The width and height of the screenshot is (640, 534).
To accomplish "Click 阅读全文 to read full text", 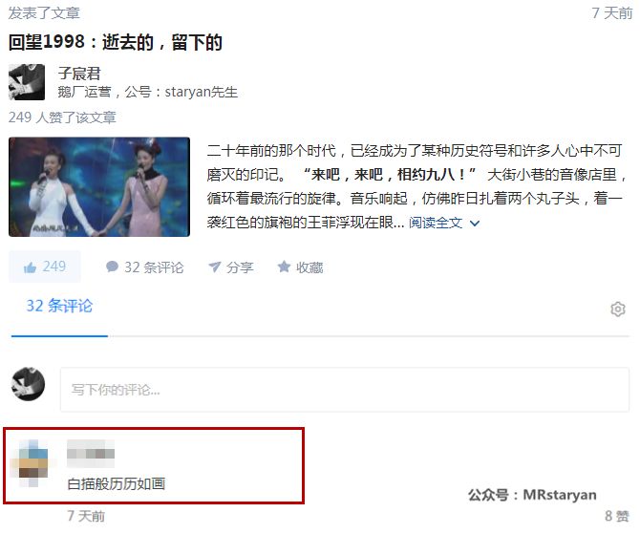I will [436, 223].
